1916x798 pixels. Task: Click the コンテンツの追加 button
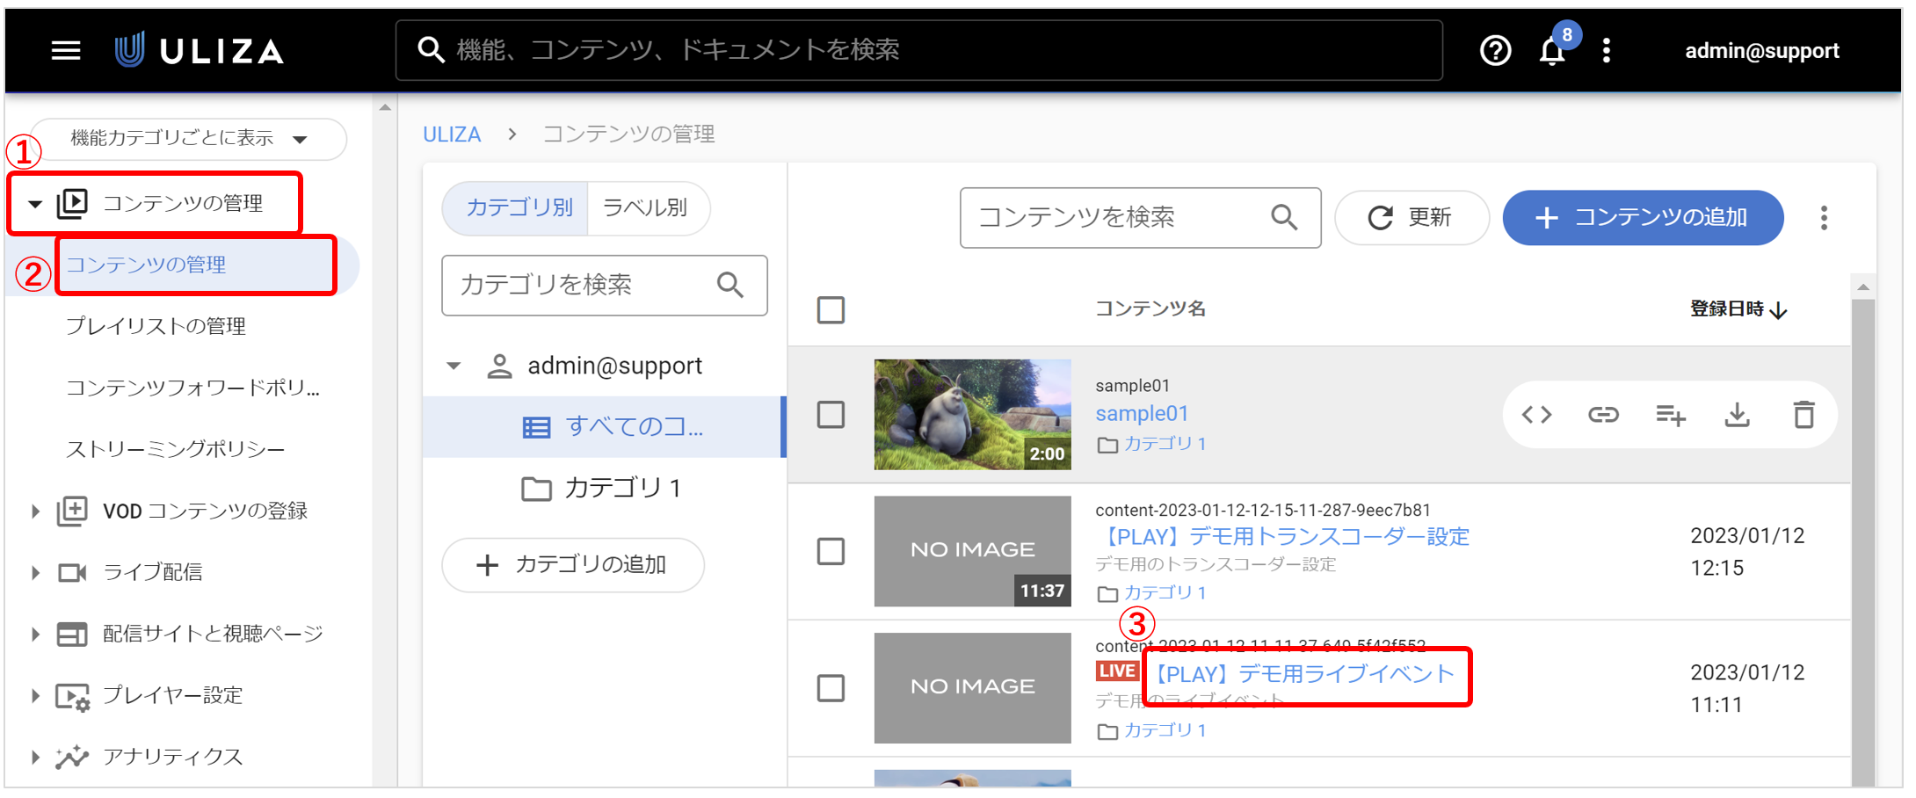point(1642,218)
